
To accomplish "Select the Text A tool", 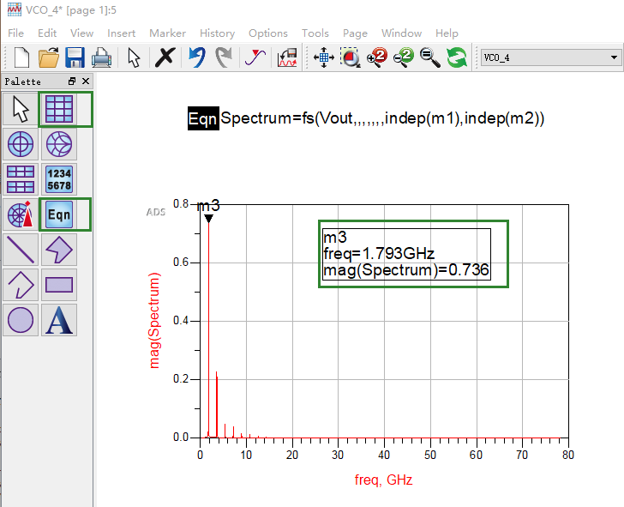I will (x=59, y=320).
